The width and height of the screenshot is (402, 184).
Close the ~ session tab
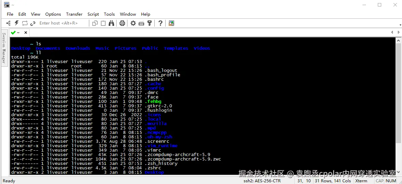coord(26,33)
